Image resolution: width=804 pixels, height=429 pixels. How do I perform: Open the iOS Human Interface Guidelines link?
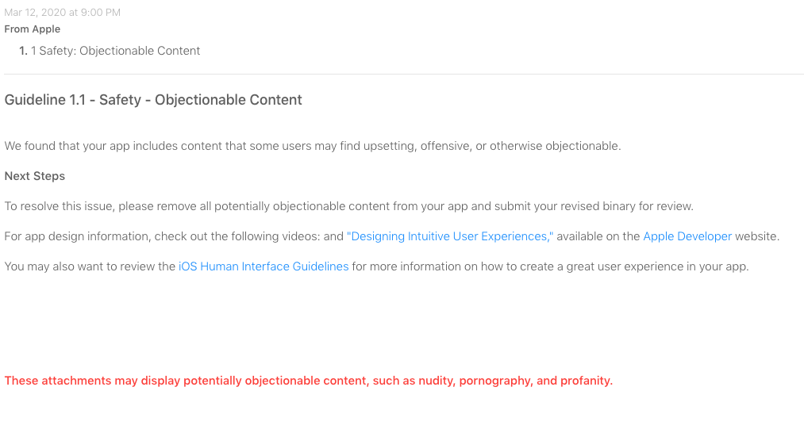pos(264,266)
